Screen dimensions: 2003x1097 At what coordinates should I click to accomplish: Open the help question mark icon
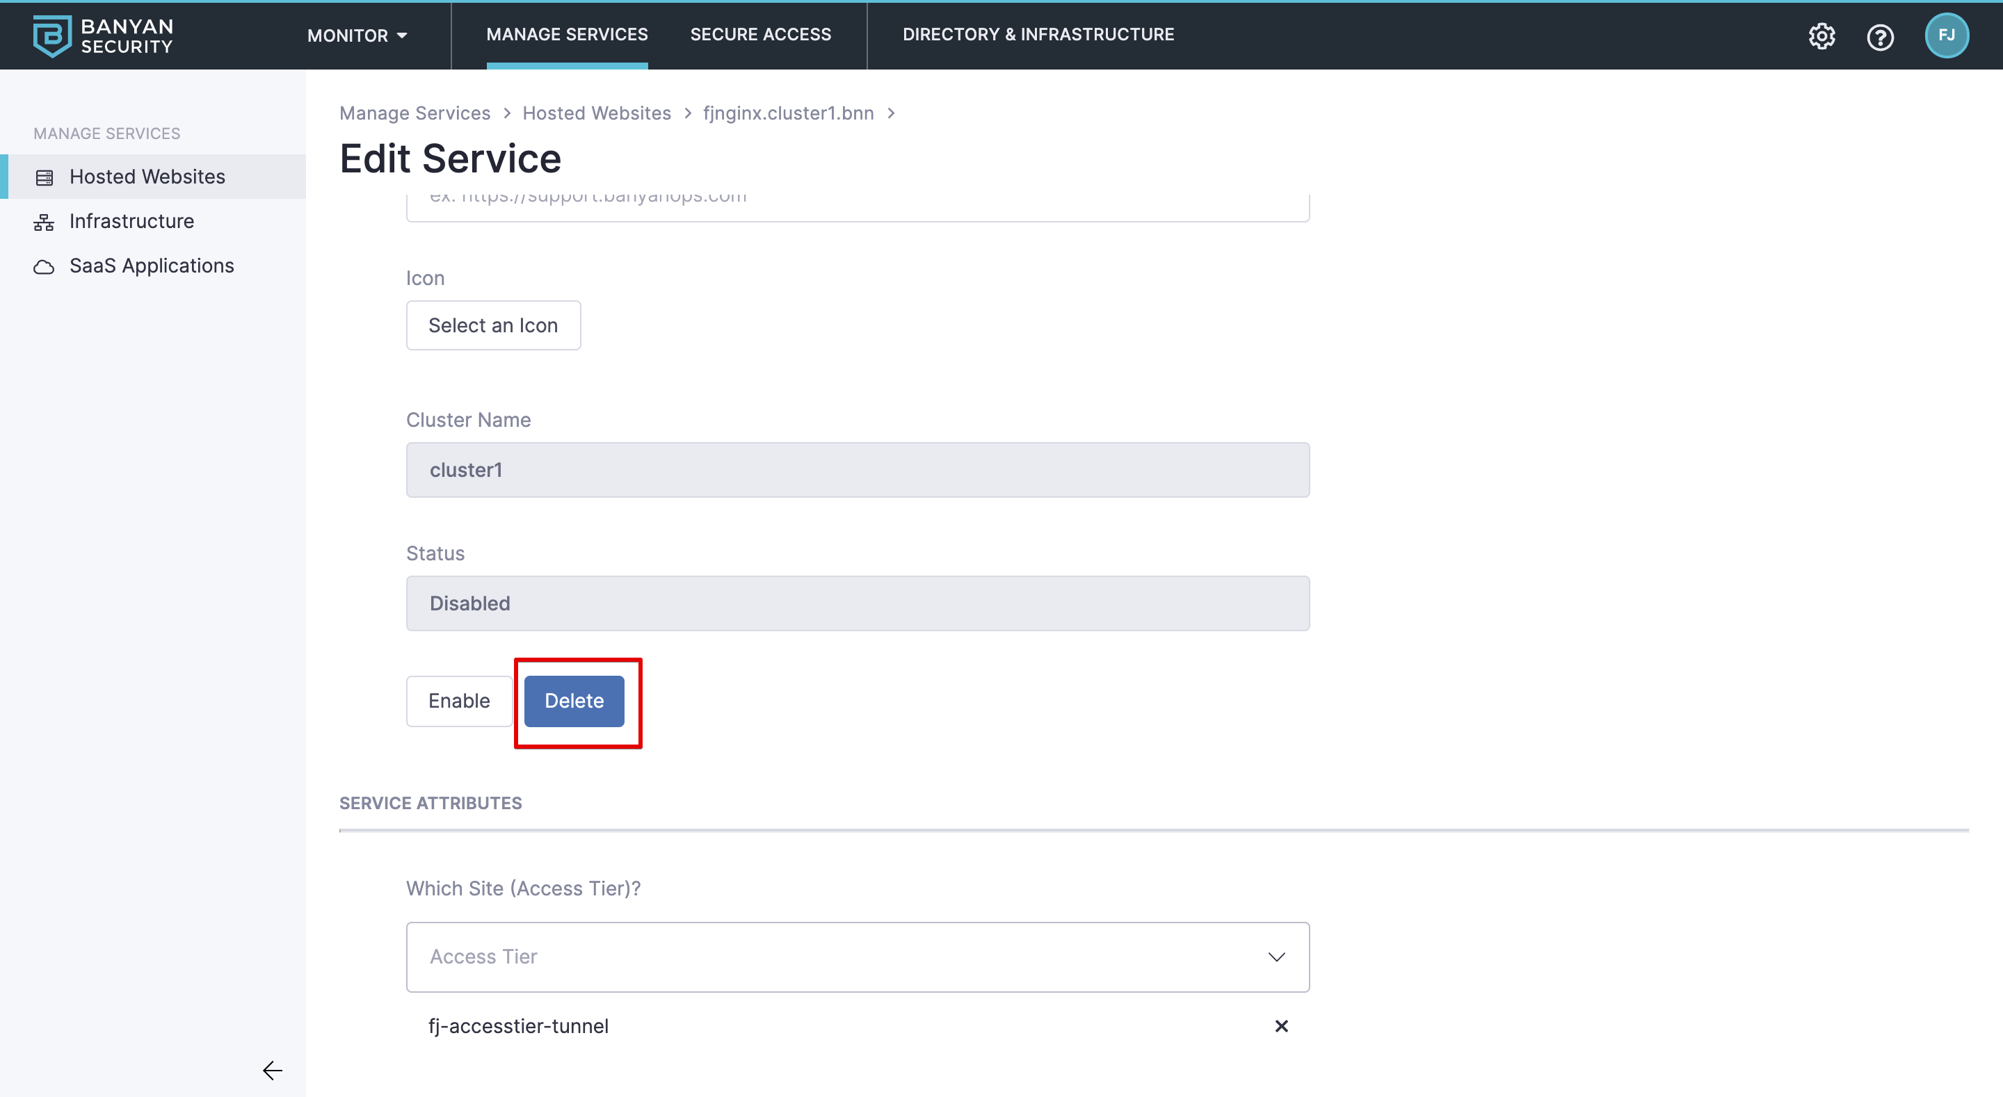1879,37
